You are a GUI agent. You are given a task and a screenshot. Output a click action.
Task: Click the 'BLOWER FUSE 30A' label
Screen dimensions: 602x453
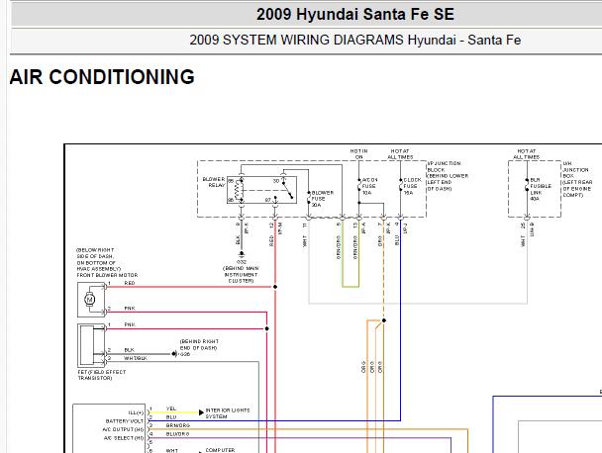pyautogui.click(x=323, y=199)
